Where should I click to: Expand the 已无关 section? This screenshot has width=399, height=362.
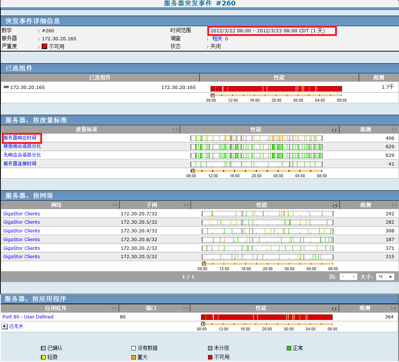coord(5,326)
